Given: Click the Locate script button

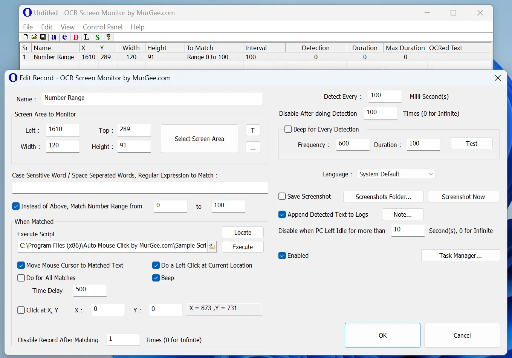Looking at the screenshot, I should [x=243, y=233].
